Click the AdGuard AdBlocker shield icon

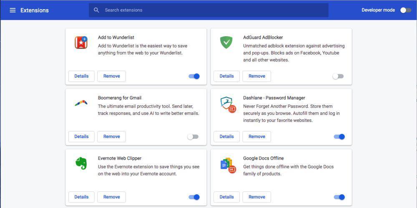click(x=226, y=42)
